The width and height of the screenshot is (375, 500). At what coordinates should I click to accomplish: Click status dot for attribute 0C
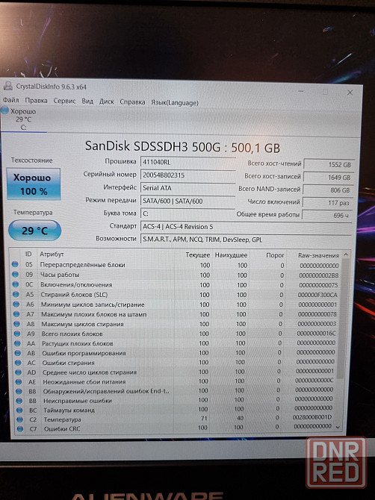(16, 284)
